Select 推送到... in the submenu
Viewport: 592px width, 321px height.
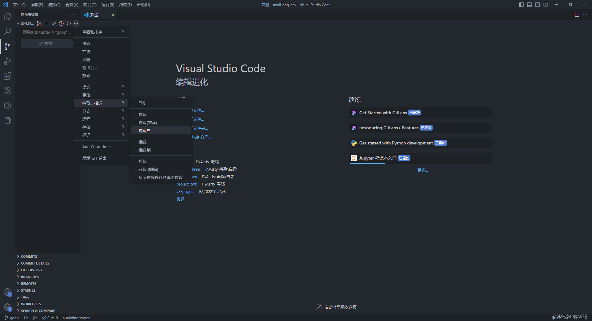click(161, 150)
